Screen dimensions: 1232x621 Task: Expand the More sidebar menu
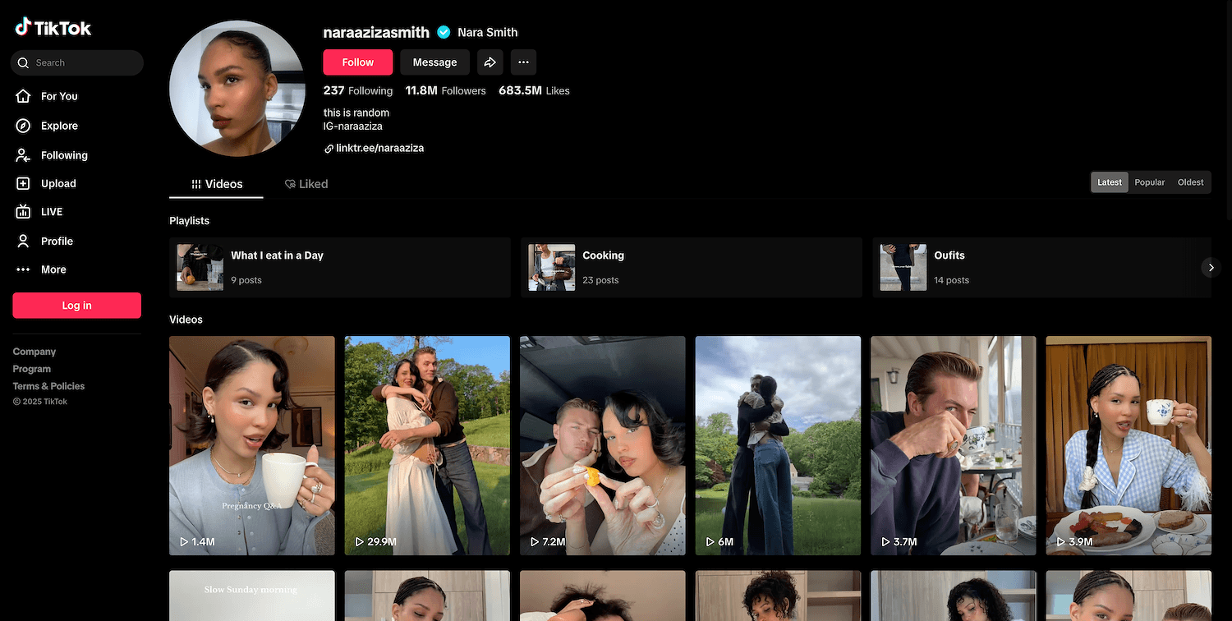53,269
